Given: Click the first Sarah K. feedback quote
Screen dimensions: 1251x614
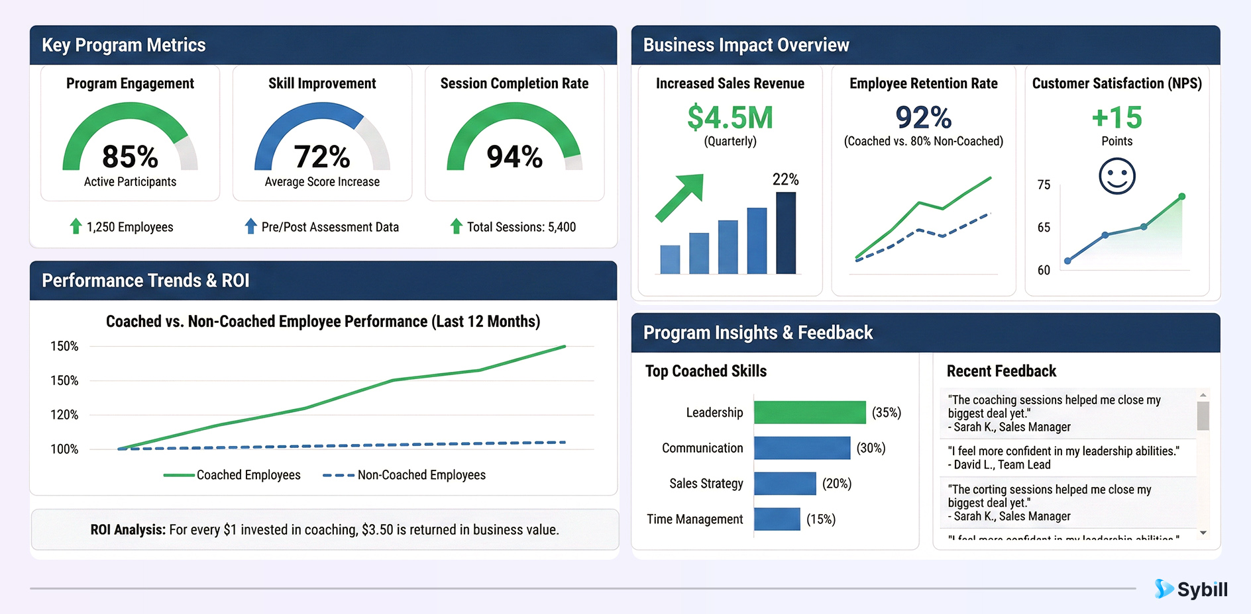Looking at the screenshot, I should tap(1068, 414).
